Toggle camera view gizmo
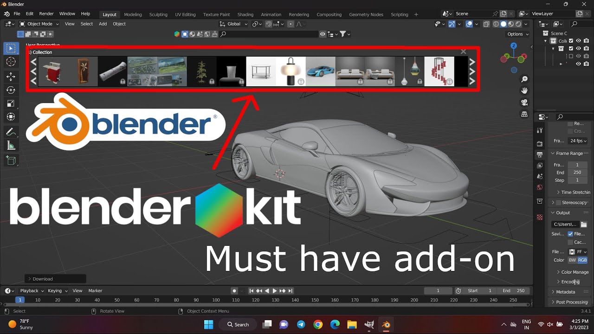The image size is (594, 334). [x=524, y=103]
